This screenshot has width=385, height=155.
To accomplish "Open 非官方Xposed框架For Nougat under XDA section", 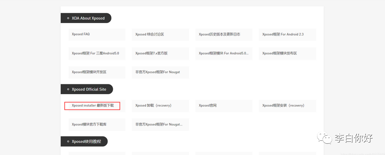I will [160, 72].
